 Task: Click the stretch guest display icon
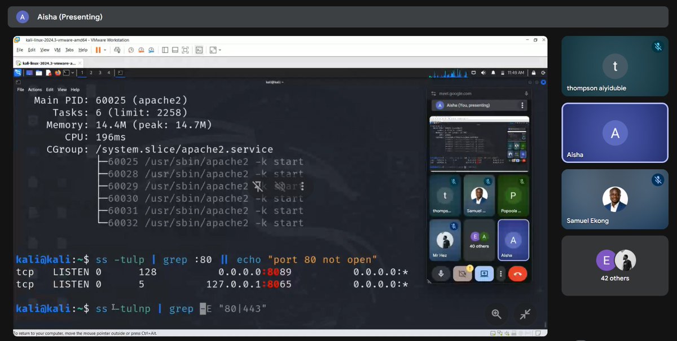click(x=213, y=50)
